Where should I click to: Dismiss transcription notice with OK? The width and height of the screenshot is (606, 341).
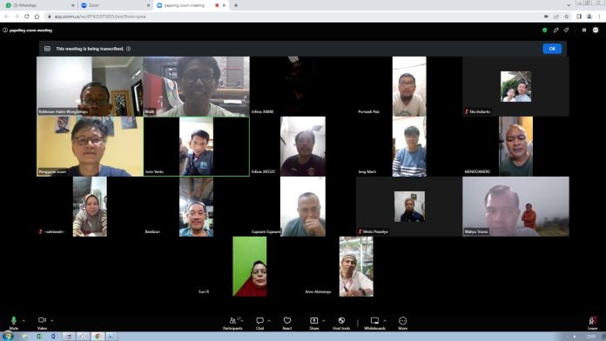pyautogui.click(x=552, y=49)
